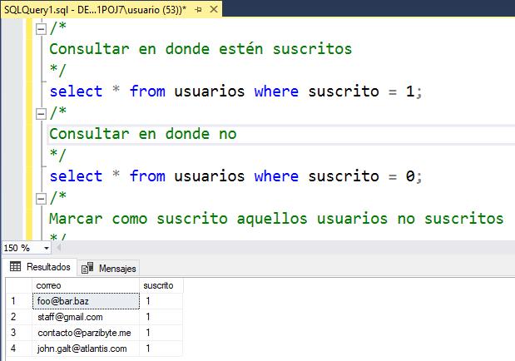Click suscrito value for staff@gmail.com row

(x=161, y=317)
